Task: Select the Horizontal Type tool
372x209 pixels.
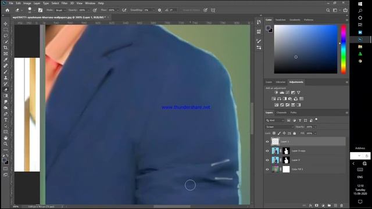Action: point(5,120)
